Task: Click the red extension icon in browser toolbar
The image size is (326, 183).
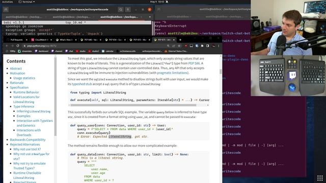Action: point(186,46)
